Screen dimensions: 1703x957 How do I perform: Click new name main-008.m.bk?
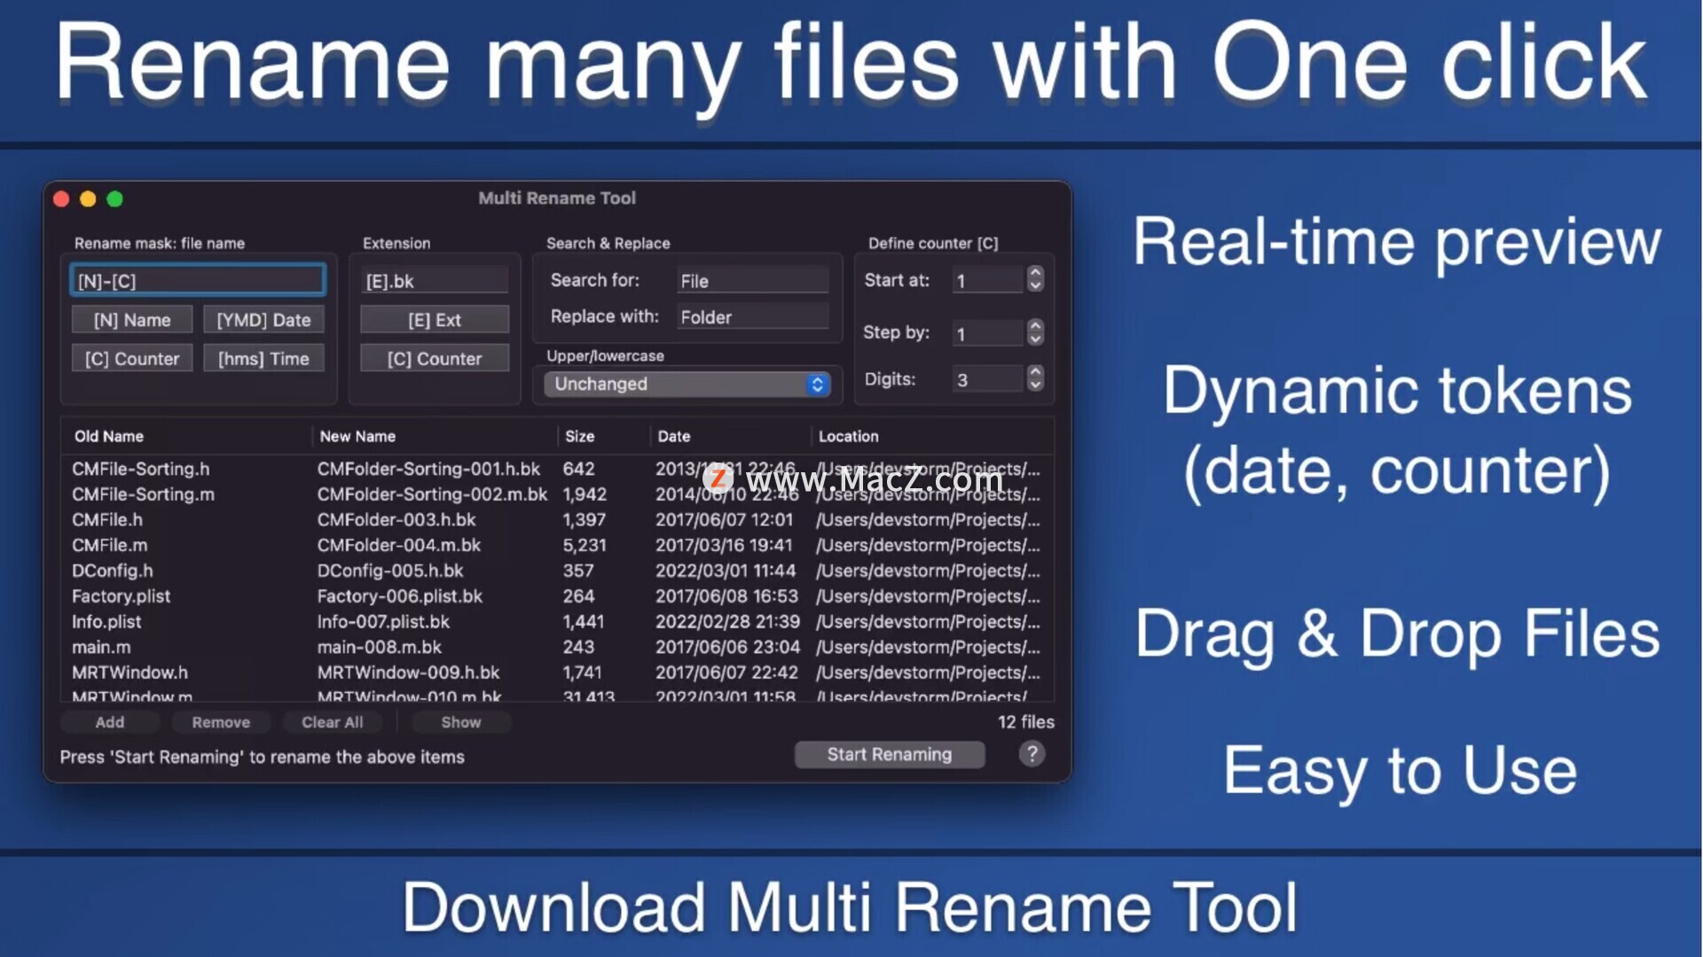(x=380, y=648)
